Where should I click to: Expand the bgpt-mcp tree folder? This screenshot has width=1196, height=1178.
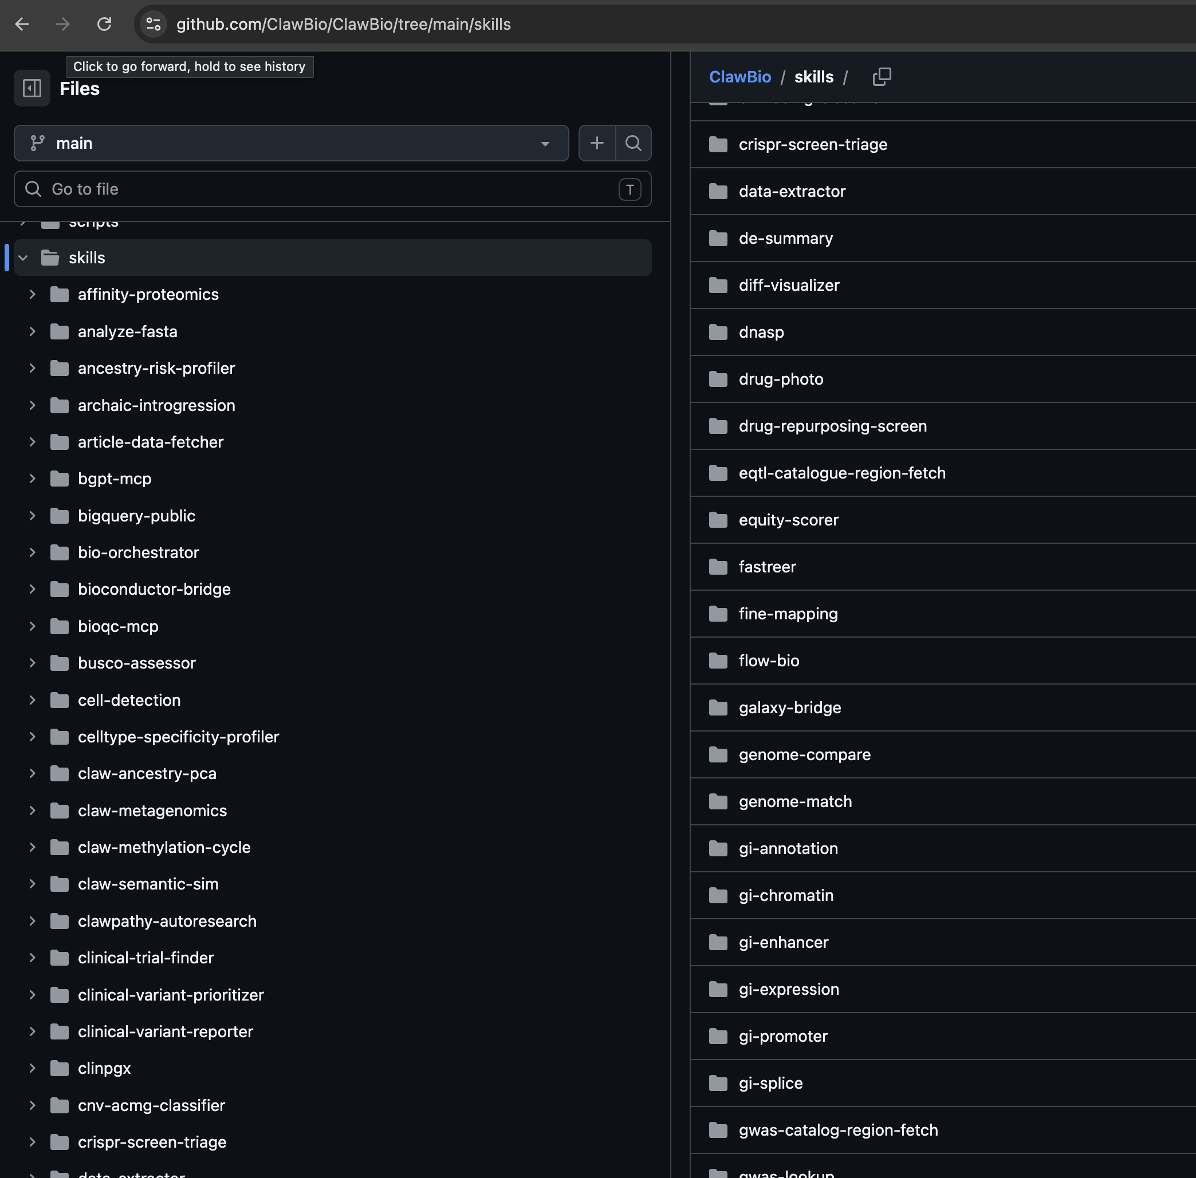(x=32, y=479)
